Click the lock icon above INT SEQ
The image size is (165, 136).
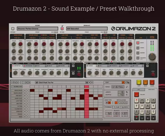point(62,26)
